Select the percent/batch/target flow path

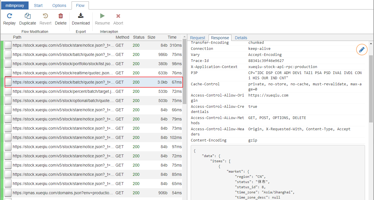pyautogui.click(x=63, y=91)
